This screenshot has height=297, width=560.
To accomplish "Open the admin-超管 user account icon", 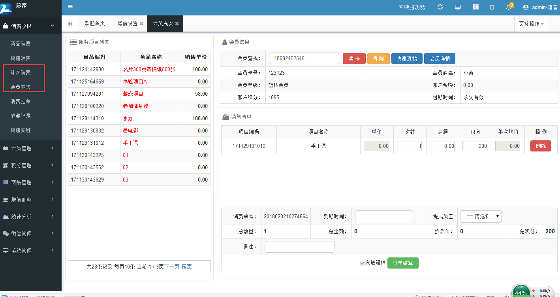I will (x=525, y=7).
